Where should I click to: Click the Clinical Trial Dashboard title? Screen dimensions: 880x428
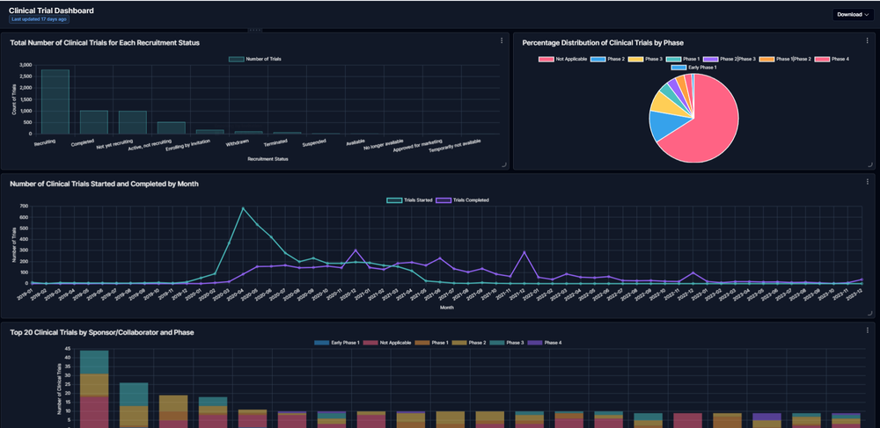pos(51,10)
